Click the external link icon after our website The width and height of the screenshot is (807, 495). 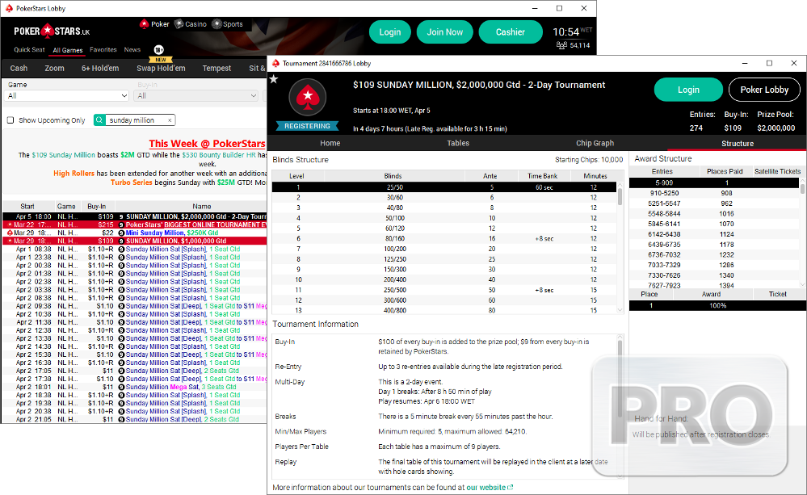511,487
